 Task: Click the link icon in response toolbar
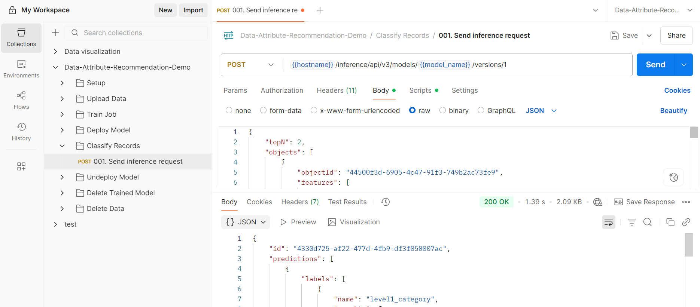point(686,222)
